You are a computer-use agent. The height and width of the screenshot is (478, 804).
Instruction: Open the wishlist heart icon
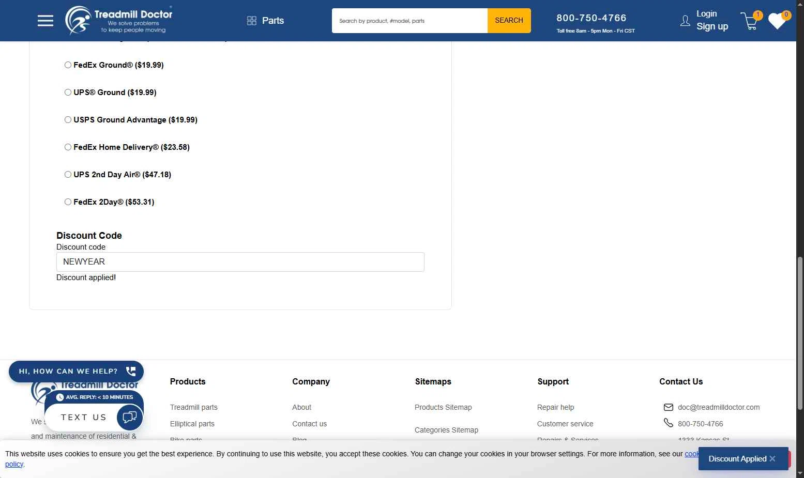pyautogui.click(x=777, y=21)
